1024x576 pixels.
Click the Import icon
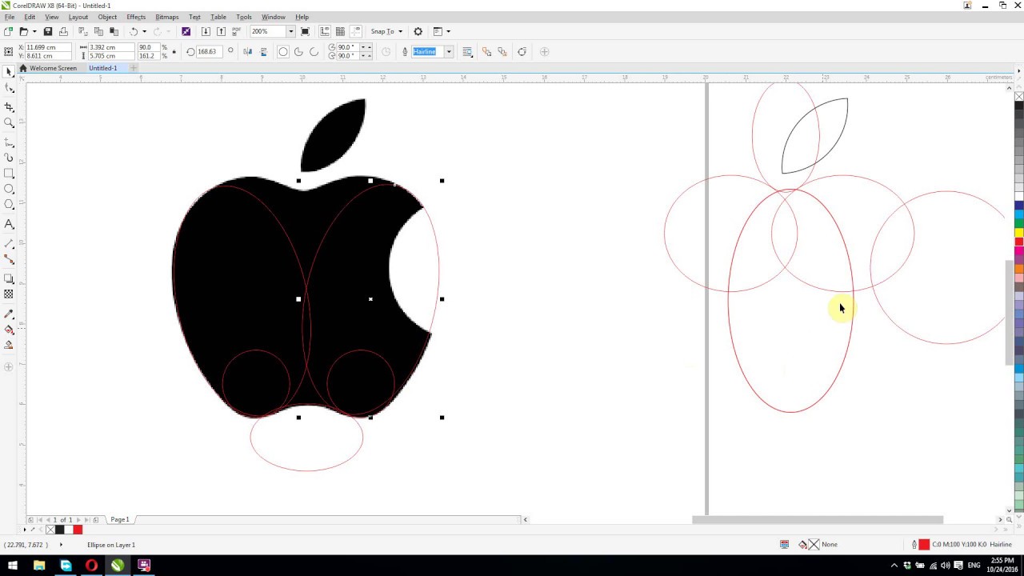click(206, 31)
